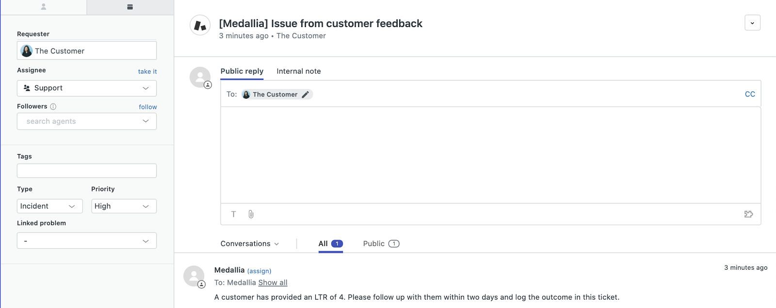Click the 'take it' assignee link
This screenshot has height=308, width=776.
(147, 72)
